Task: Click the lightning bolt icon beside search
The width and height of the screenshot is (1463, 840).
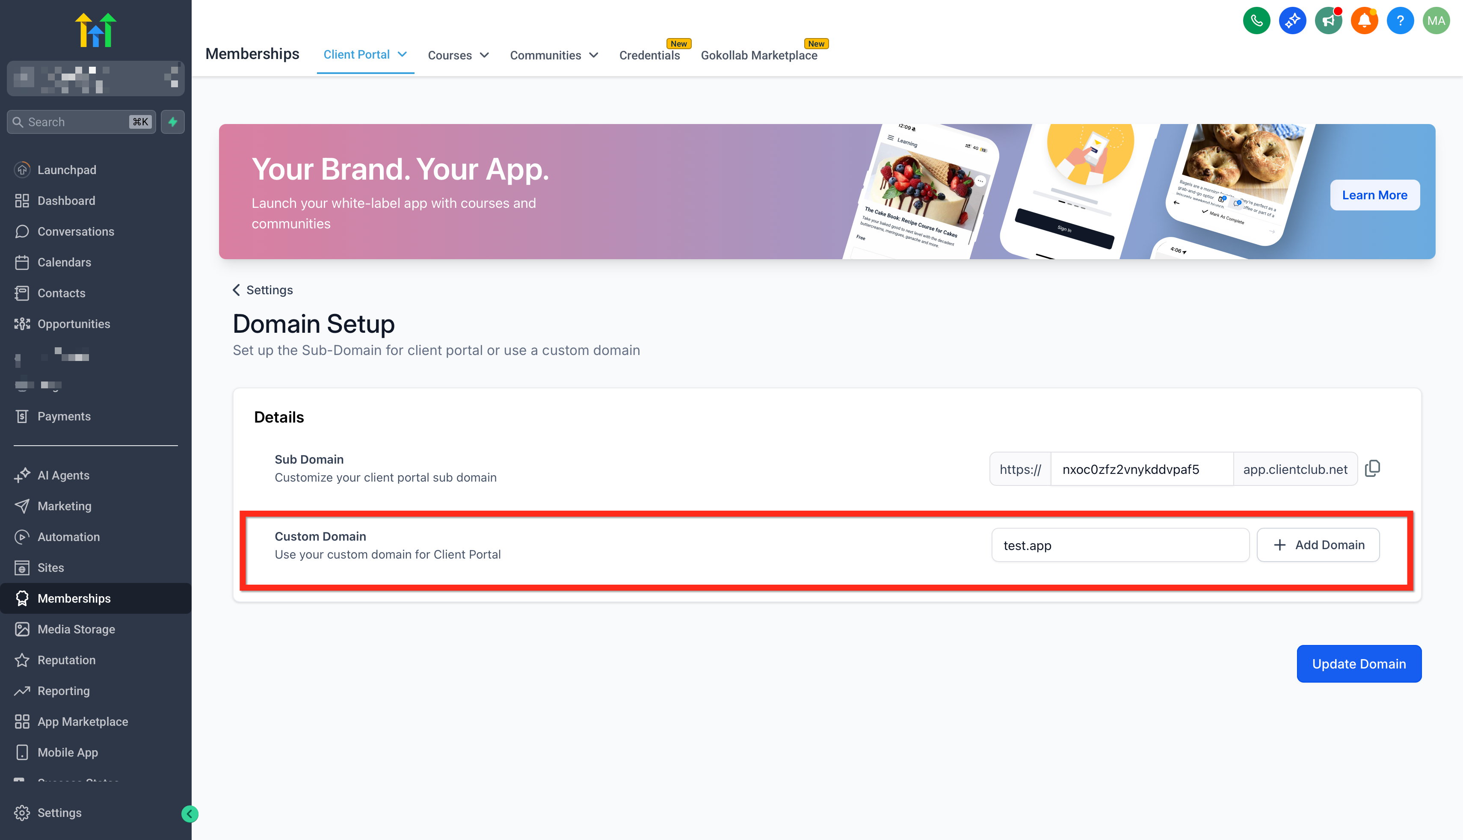Action: (172, 122)
